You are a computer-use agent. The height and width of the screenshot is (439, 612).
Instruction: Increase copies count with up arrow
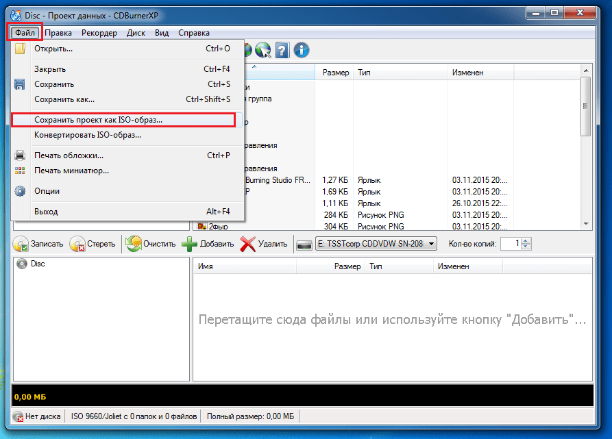pyautogui.click(x=526, y=241)
